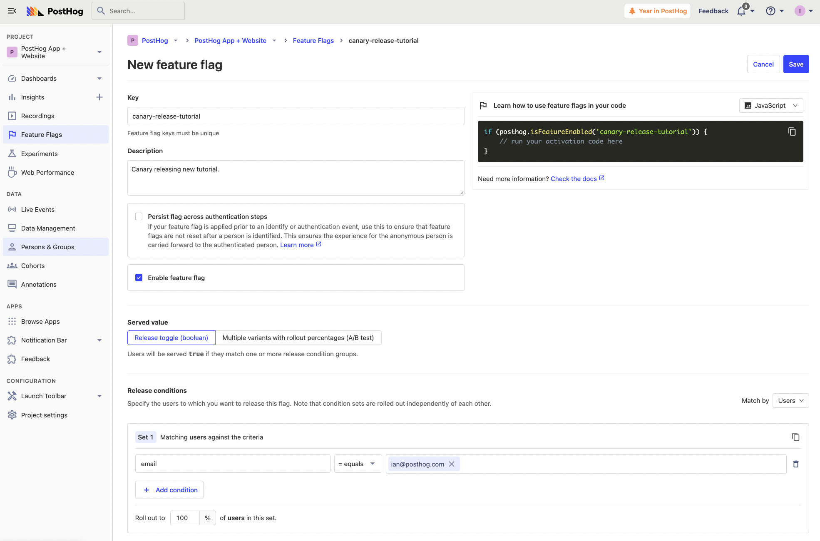Check Persist flag across authentication steps
The height and width of the screenshot is (541, 820).
tap(139, 216)
